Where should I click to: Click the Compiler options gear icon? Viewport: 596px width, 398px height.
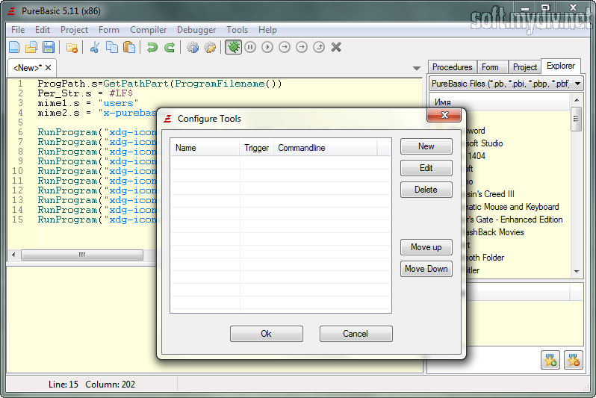(210, 47)
